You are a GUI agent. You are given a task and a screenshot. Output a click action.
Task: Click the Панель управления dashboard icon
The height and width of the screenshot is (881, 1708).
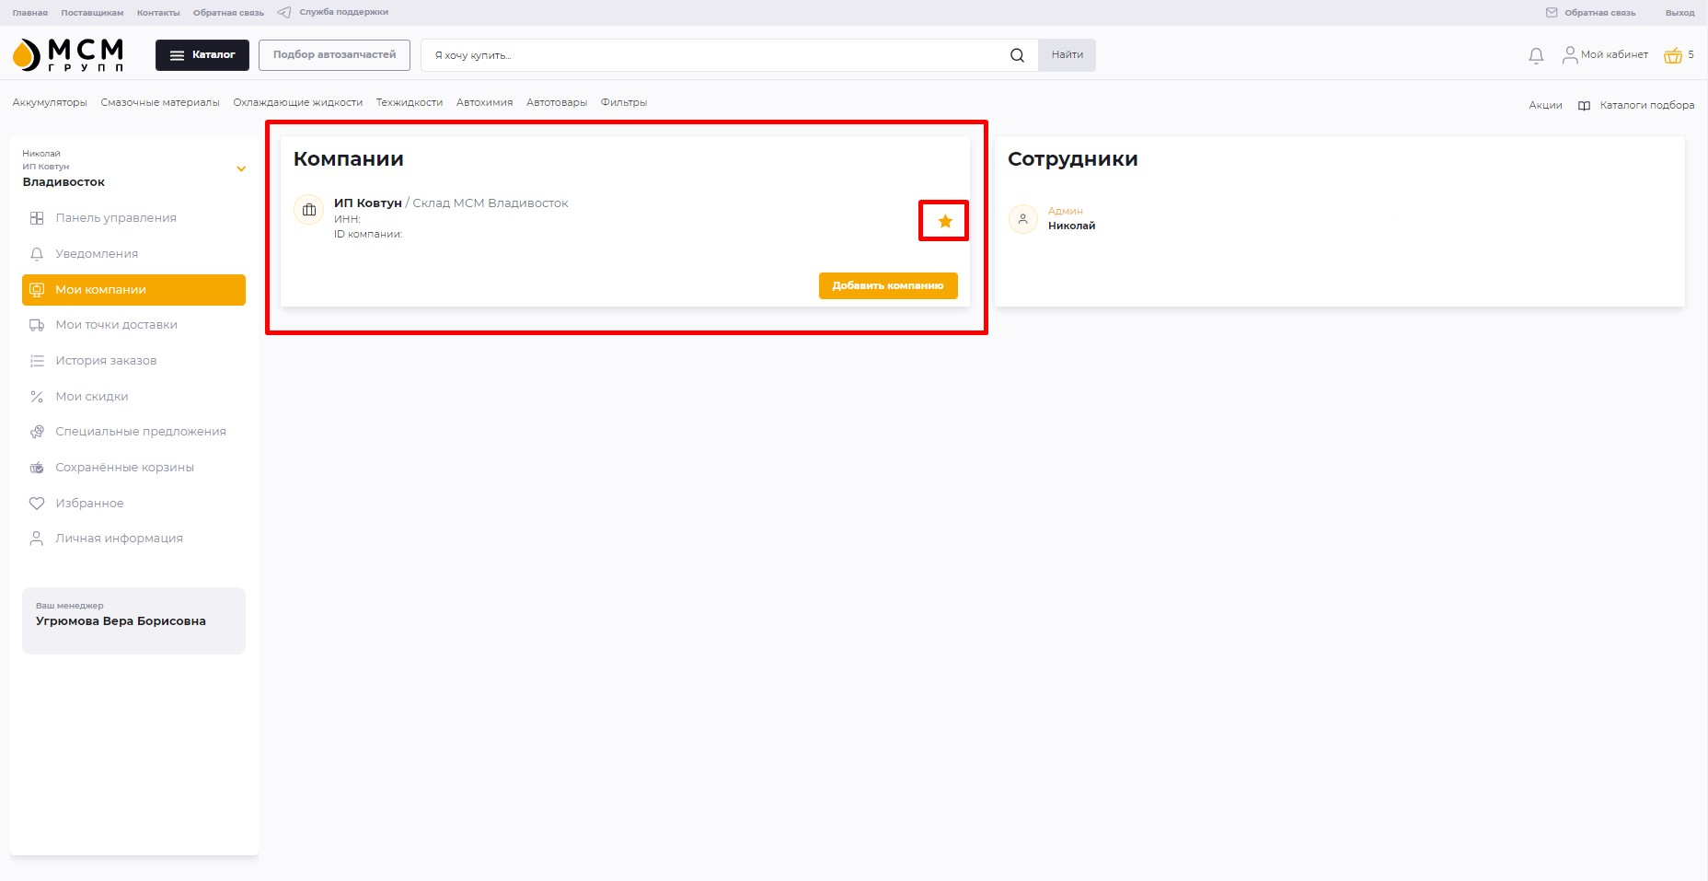click(37, 218)
